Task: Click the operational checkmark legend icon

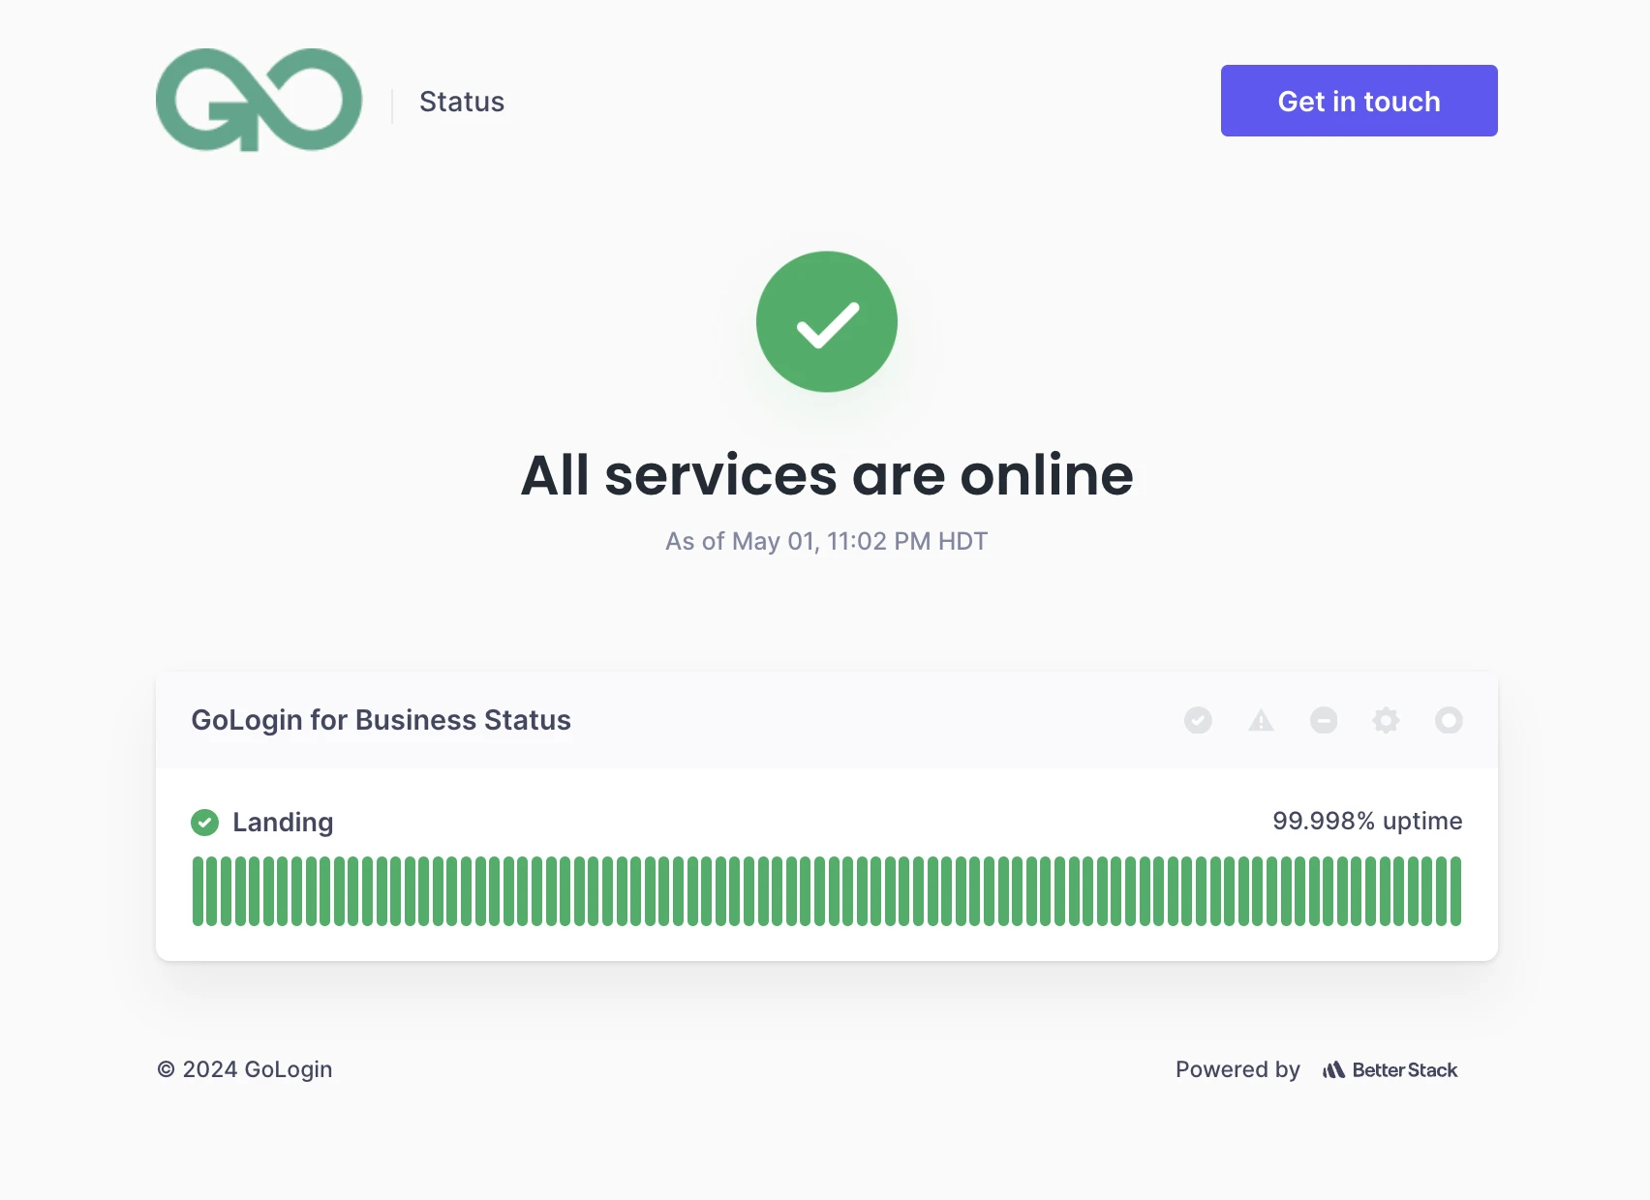Action: (x=1198, y=720)
